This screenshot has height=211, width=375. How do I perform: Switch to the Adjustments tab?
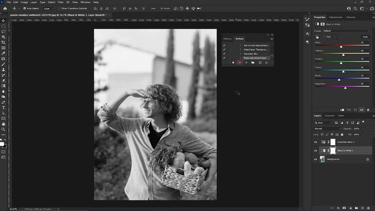point(336,17)
